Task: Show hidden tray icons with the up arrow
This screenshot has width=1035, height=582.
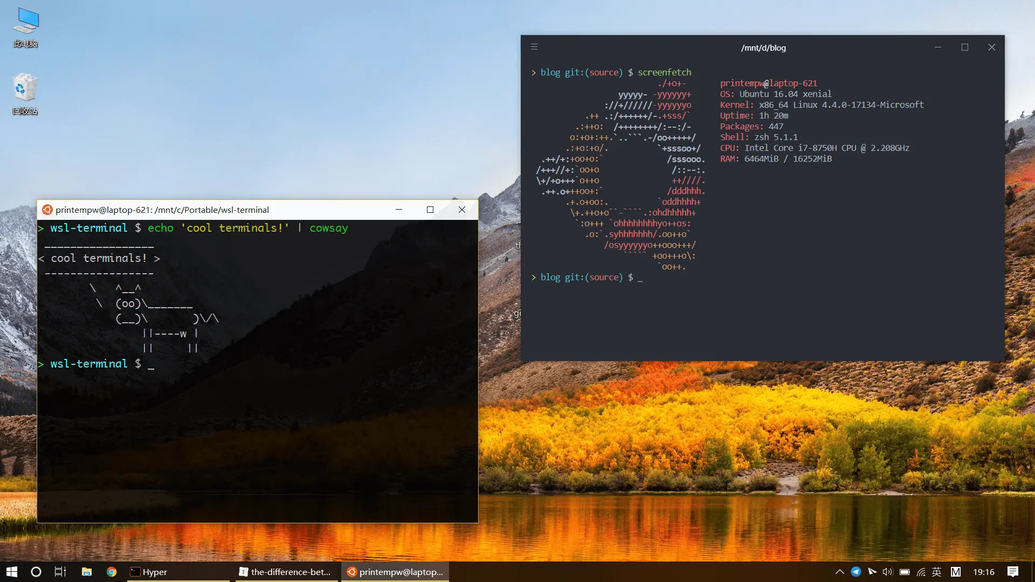Action: (840, 572)
